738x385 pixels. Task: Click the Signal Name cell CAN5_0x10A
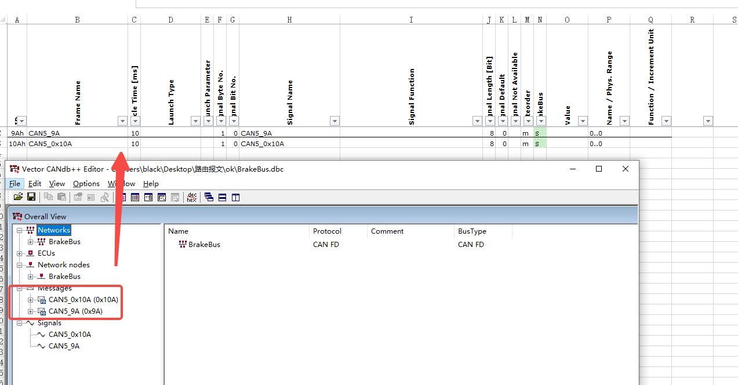click(x=289, y=143)
